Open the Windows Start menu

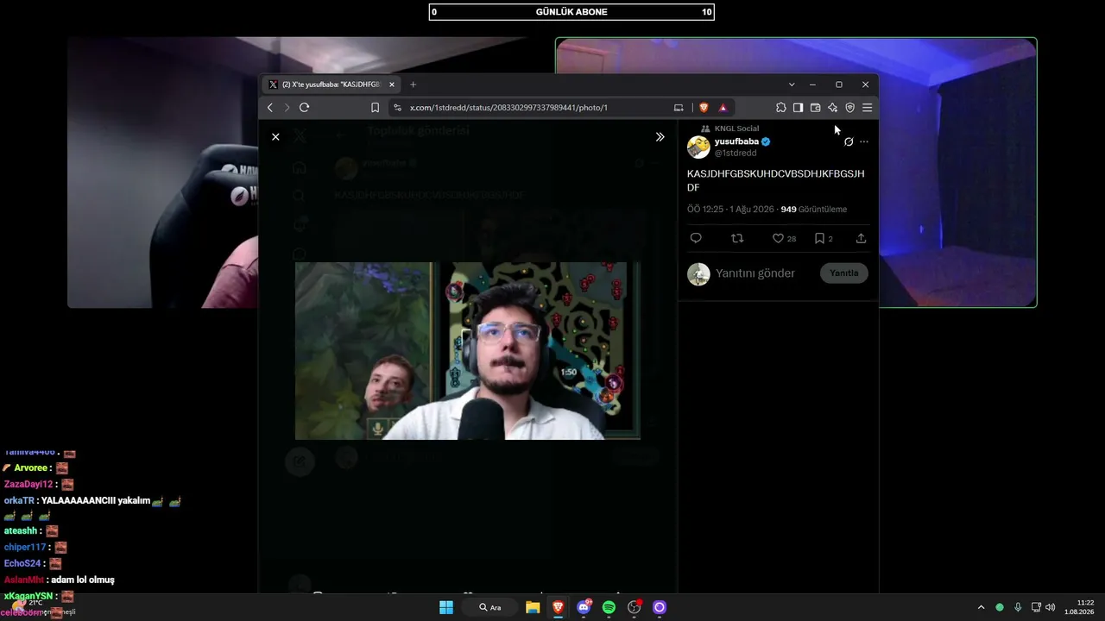pos(446,607)
